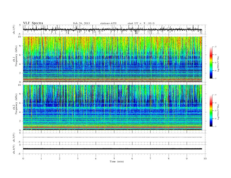Click time axis tick label "5"

coord(114,159)
